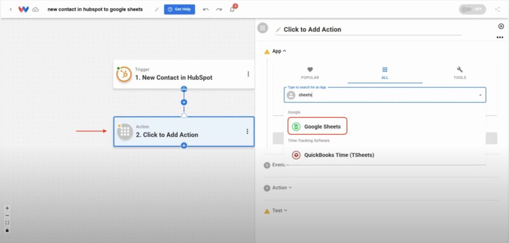Image resolution: width=509 pixels, height=243 pixels.
Task: Toggle the workflow ON/OFF switch
Action: 472,9
